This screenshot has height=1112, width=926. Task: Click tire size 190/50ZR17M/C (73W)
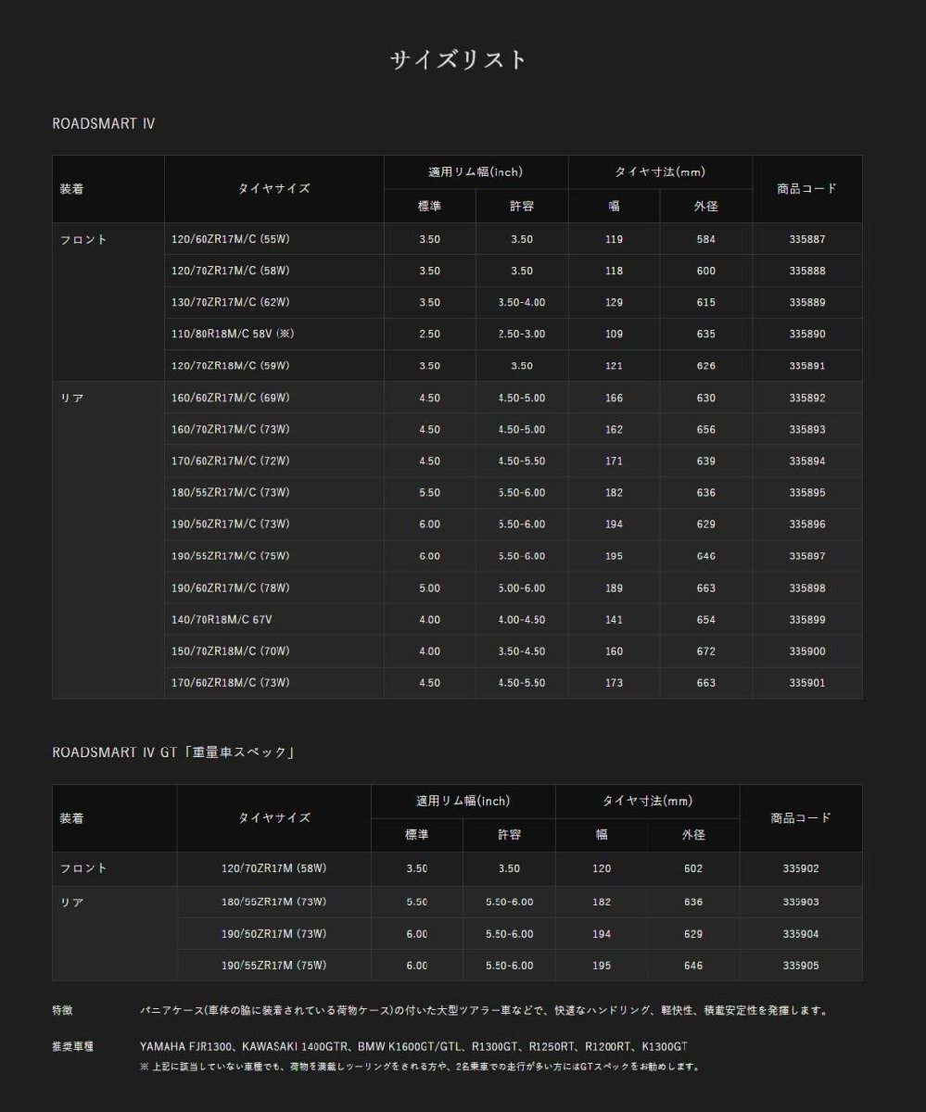pyautogui.click(x=231, y=524)
